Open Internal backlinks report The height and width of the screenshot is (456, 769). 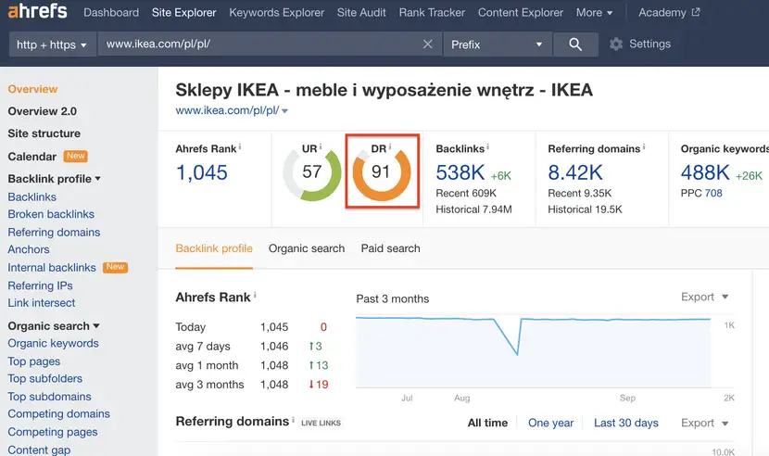(52, 268)
